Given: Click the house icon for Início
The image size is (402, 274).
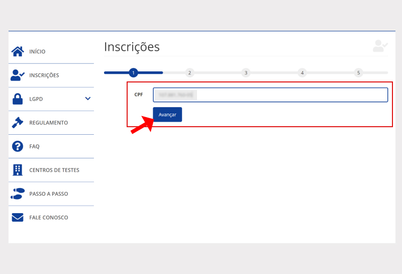Looking at the screenshot, I should point(18,51).
